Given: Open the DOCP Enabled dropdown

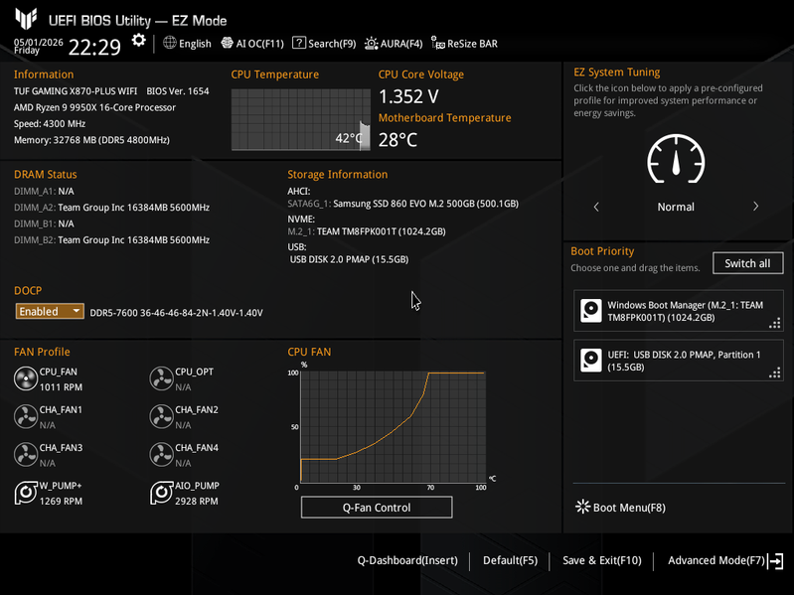Looking at the screenshot, I should coord(50,311).
